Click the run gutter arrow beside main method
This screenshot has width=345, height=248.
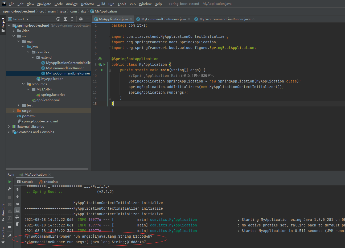[102, 70]
